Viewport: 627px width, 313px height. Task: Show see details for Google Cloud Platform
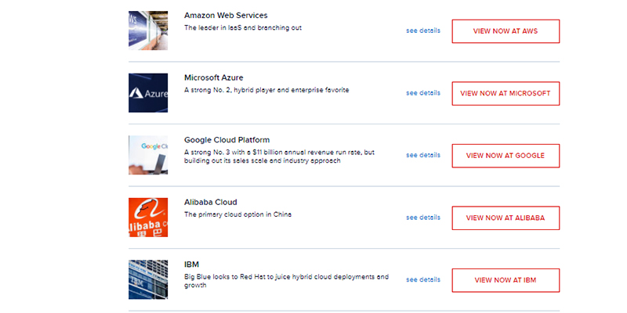click(423, 155)
